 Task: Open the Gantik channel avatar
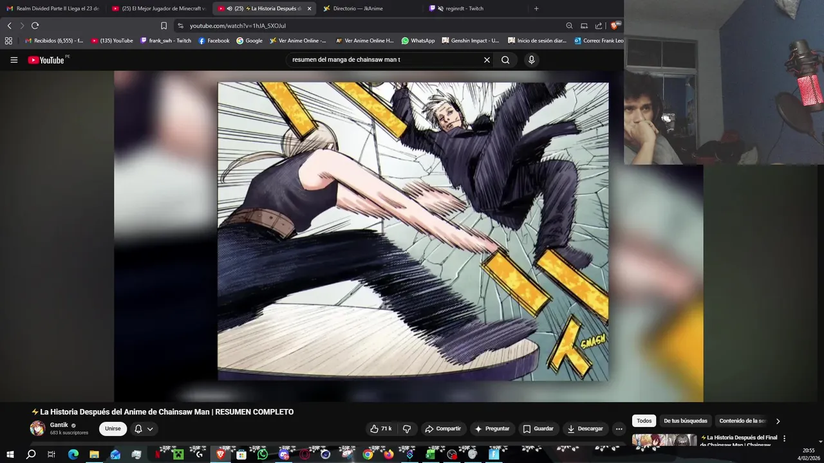38,428
